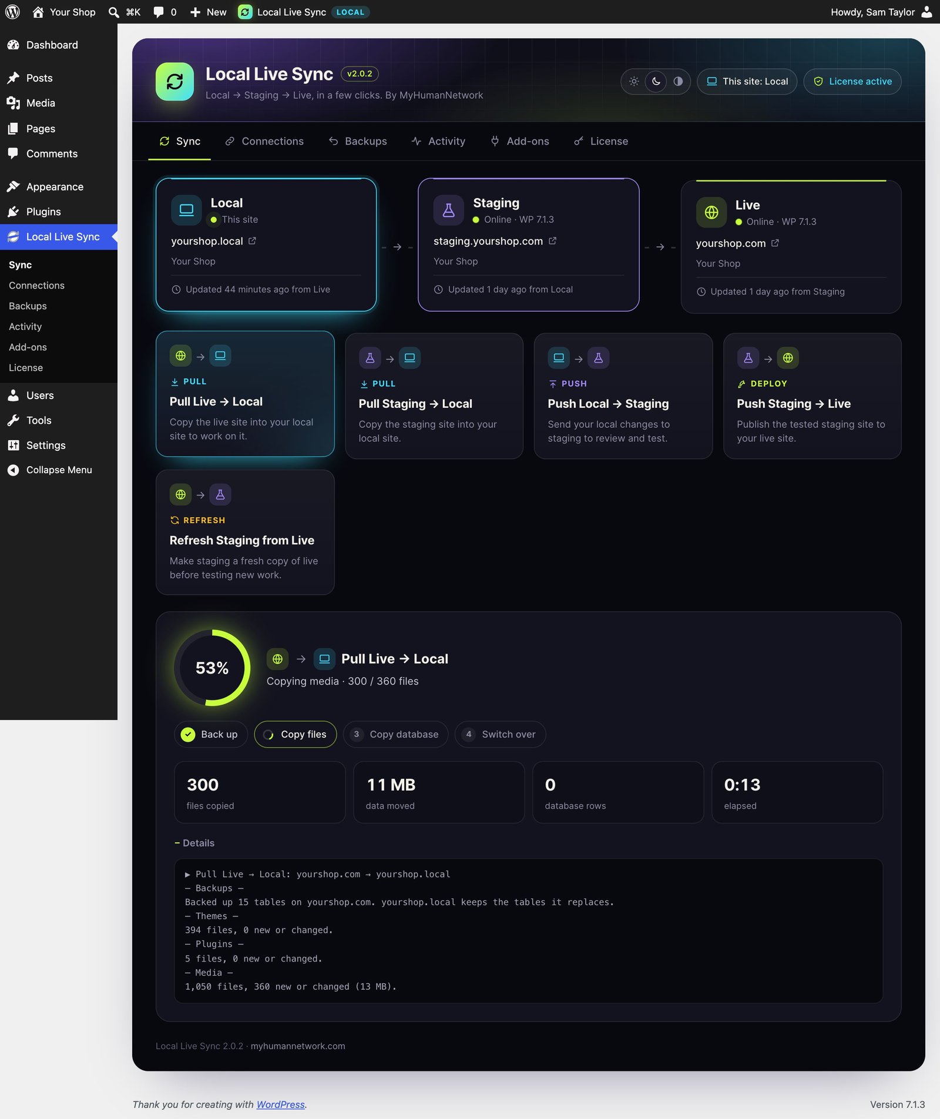Open staging.yourshop.com external link icon

pos(552,241)
